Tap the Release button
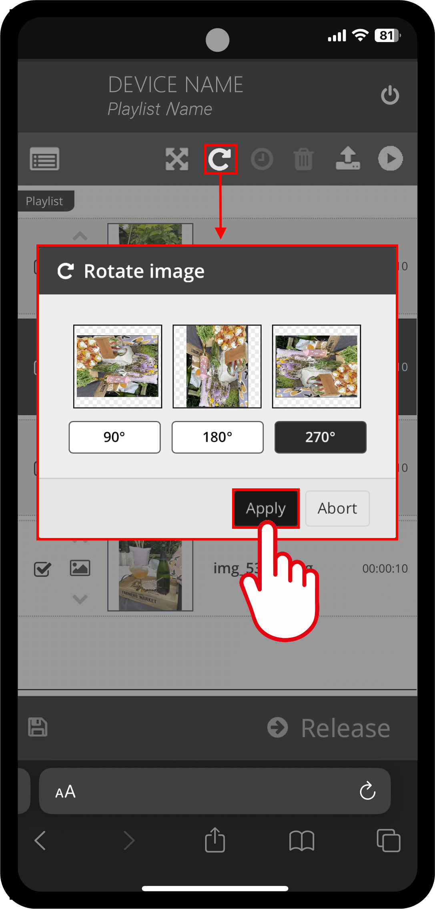 (329, 728)
